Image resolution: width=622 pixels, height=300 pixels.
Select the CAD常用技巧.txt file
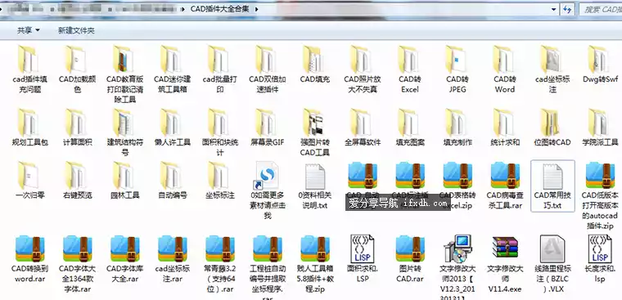[x=552, y=186]
